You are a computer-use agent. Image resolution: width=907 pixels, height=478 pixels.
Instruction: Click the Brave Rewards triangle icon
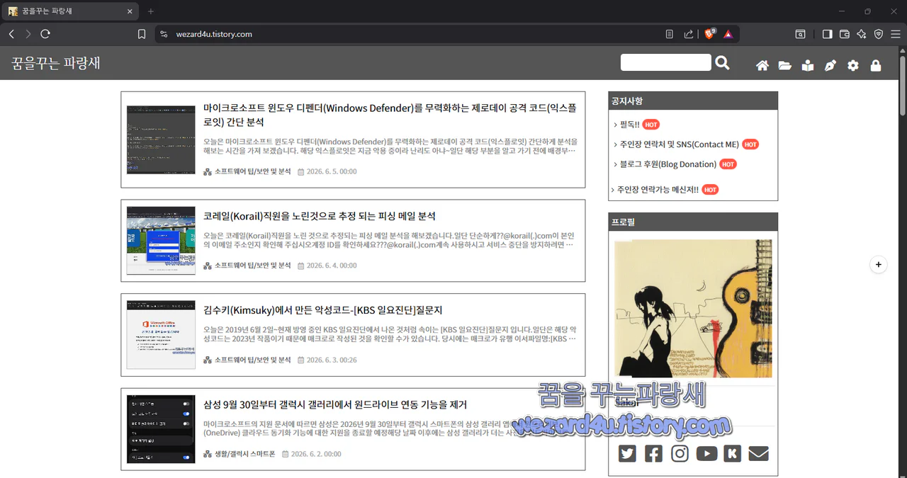click(728, 34)
